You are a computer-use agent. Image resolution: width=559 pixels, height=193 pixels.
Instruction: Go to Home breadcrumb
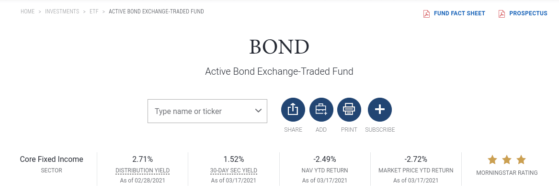pyautogui.click(x=27, y=11)
